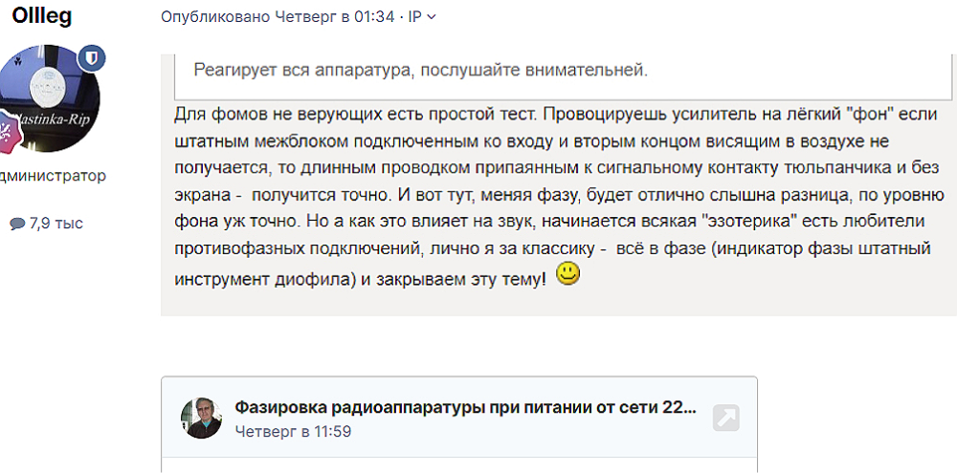View Ollleg's 7,9 тыс post count
The image size is (957, 473).
point(56,224)
